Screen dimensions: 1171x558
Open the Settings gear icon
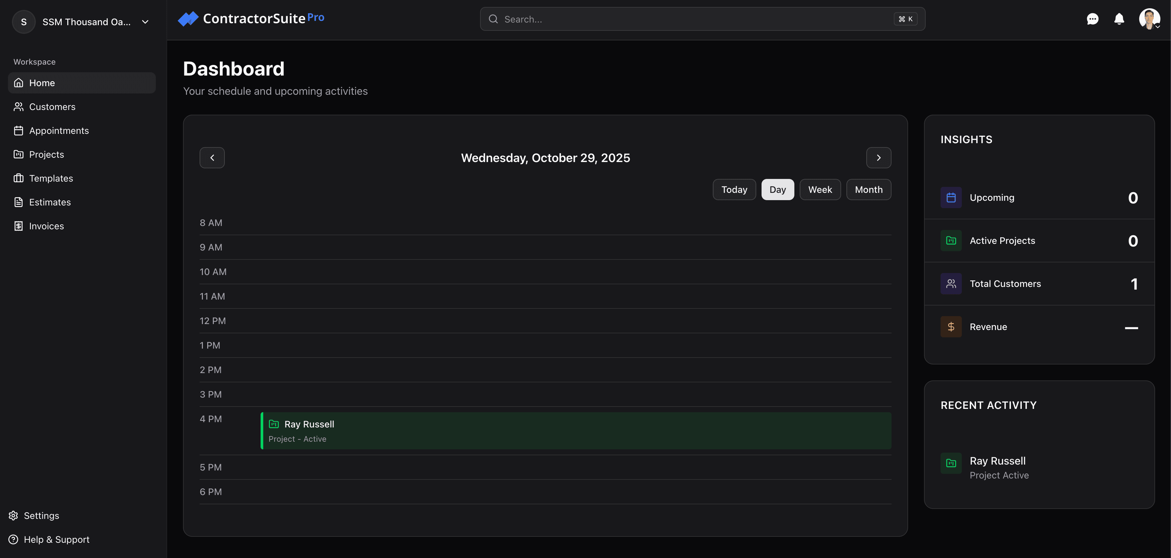pyautogui.click(x=14, y=515)
